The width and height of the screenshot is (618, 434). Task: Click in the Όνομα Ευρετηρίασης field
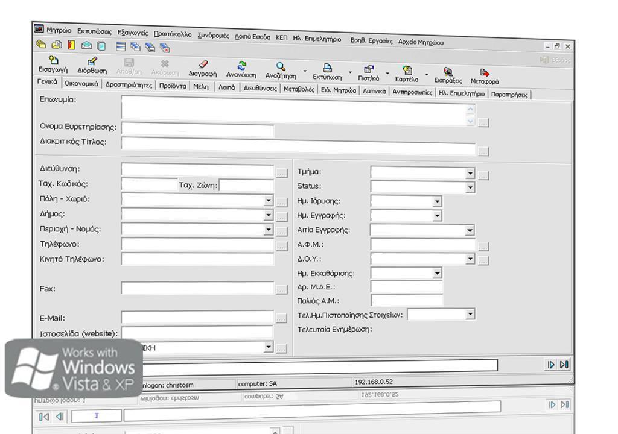(x=197, y=129)
